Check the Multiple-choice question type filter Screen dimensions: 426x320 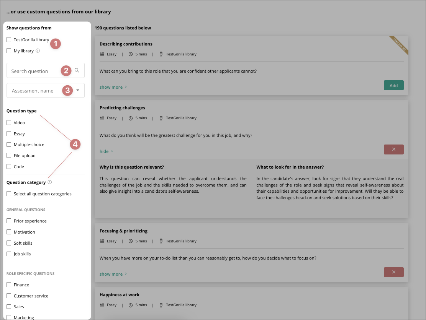click(x=8, y=145)
